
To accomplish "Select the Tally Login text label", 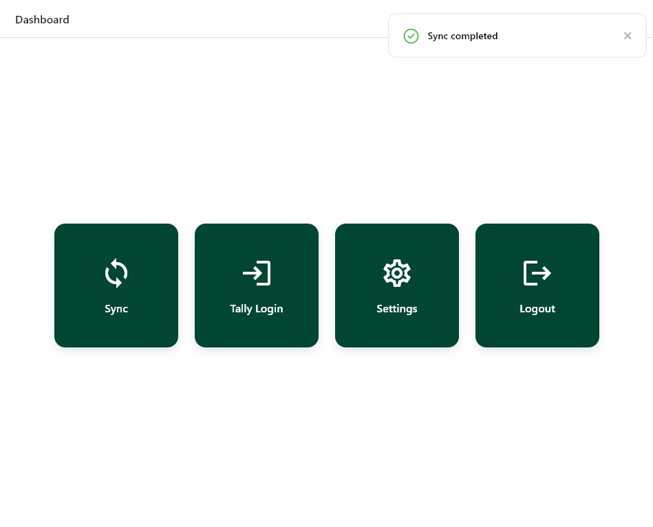I will [x=257, y=309].
